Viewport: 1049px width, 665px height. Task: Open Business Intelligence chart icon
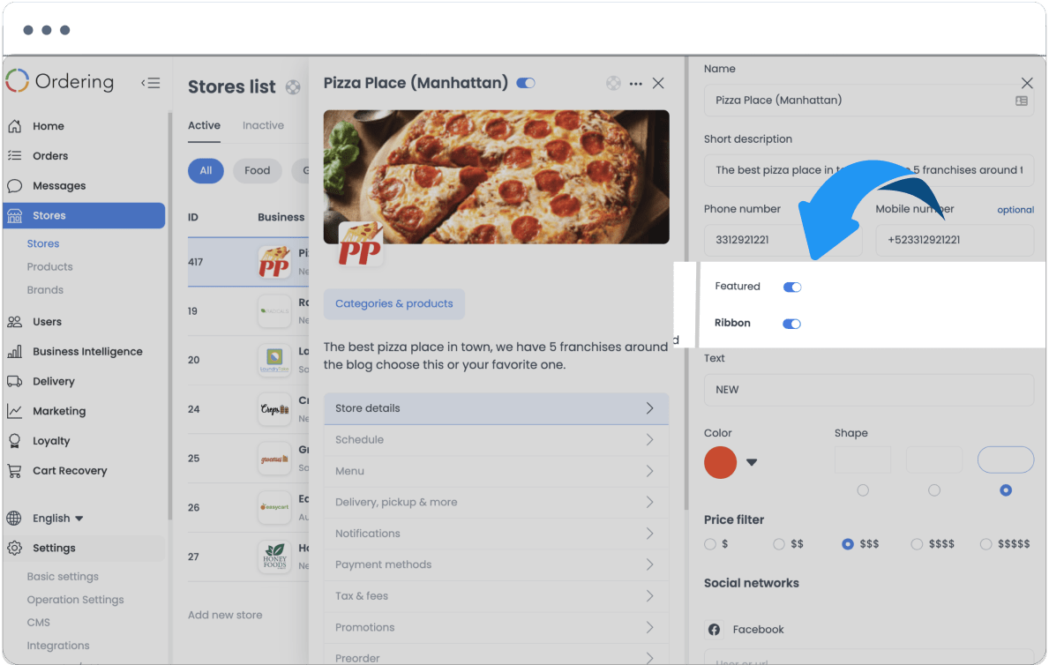click(x=15, y=352)
